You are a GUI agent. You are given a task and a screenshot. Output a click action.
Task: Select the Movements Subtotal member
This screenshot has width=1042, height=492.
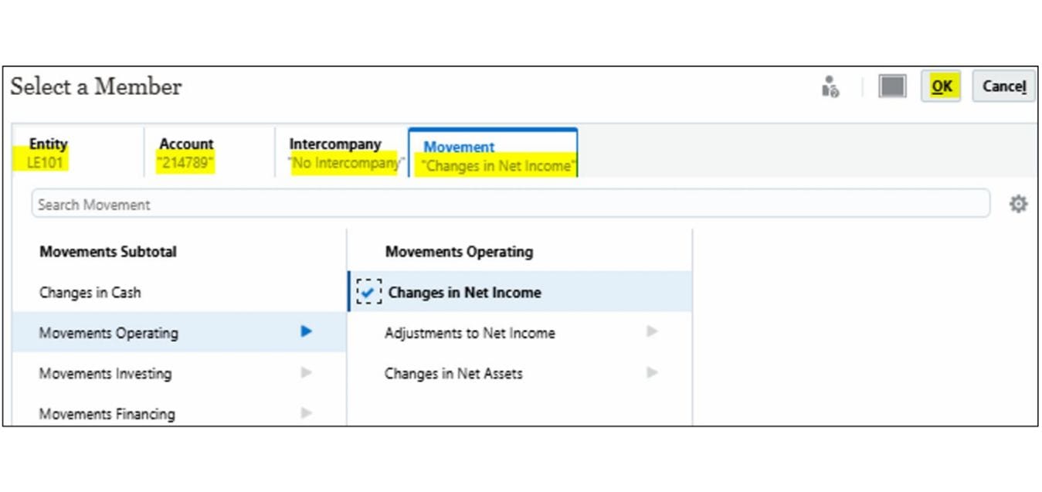click(x=107, y=251)
